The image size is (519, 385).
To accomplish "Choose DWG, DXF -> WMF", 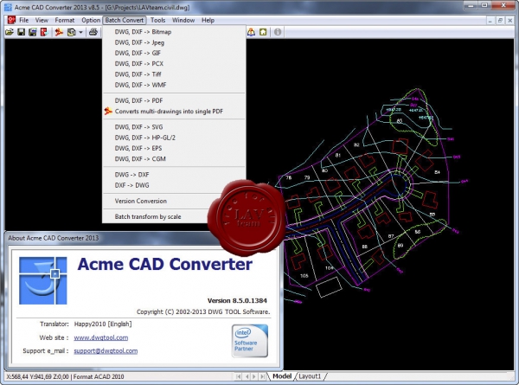I will coord(174,85).
